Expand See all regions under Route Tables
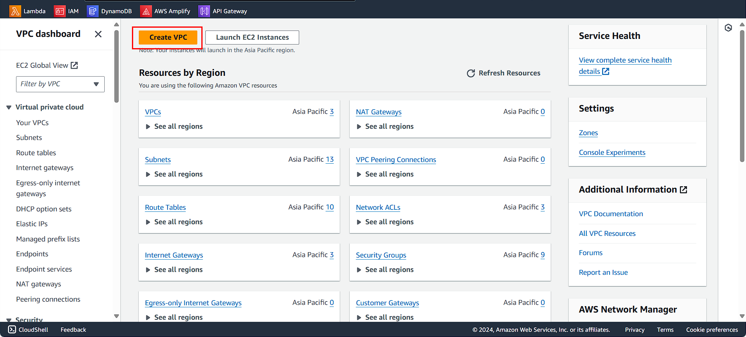Image resolution: width=746 pixels, height=337 pixels. pos(174,222)
